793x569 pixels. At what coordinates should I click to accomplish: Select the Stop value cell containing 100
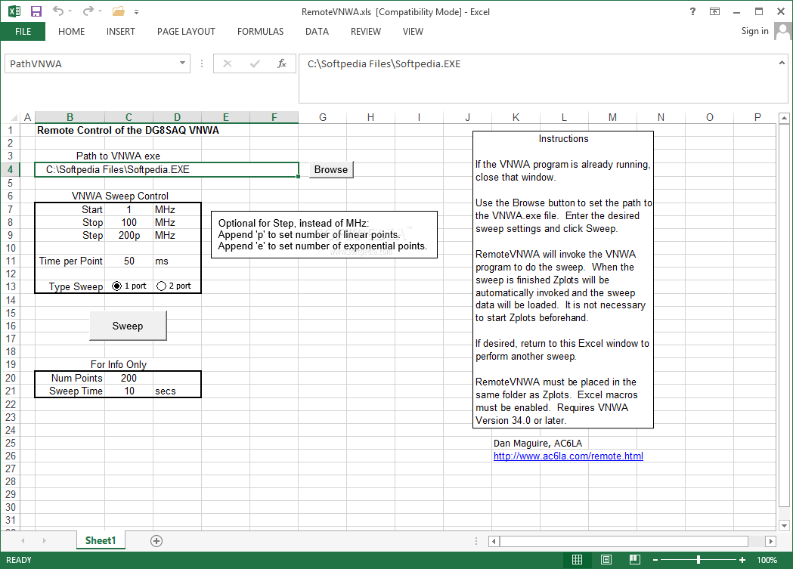pyautogui.click(x=129, y=222)
